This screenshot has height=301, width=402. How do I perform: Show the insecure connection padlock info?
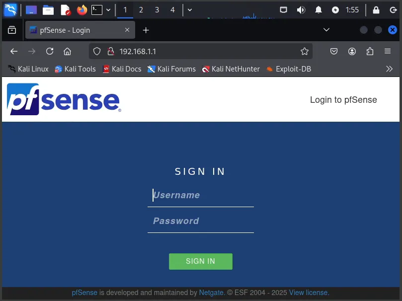point(111,52)
